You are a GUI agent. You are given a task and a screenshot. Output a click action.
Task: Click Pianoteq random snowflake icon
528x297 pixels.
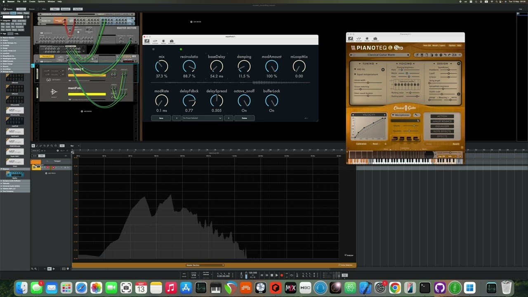(x=436, y=55)
